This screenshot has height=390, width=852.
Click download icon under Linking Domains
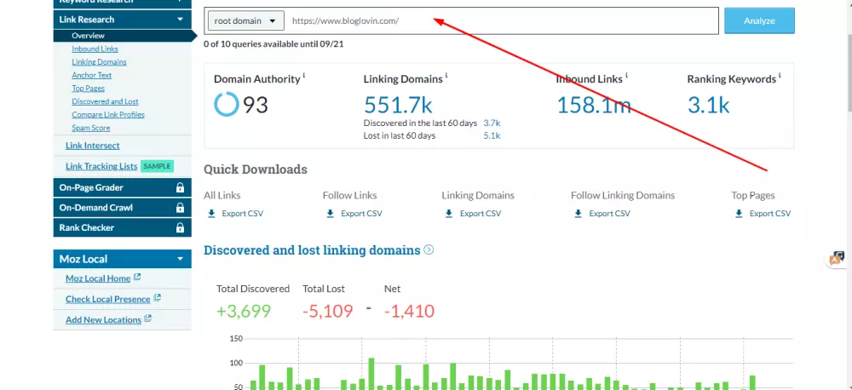coord(449,214)
